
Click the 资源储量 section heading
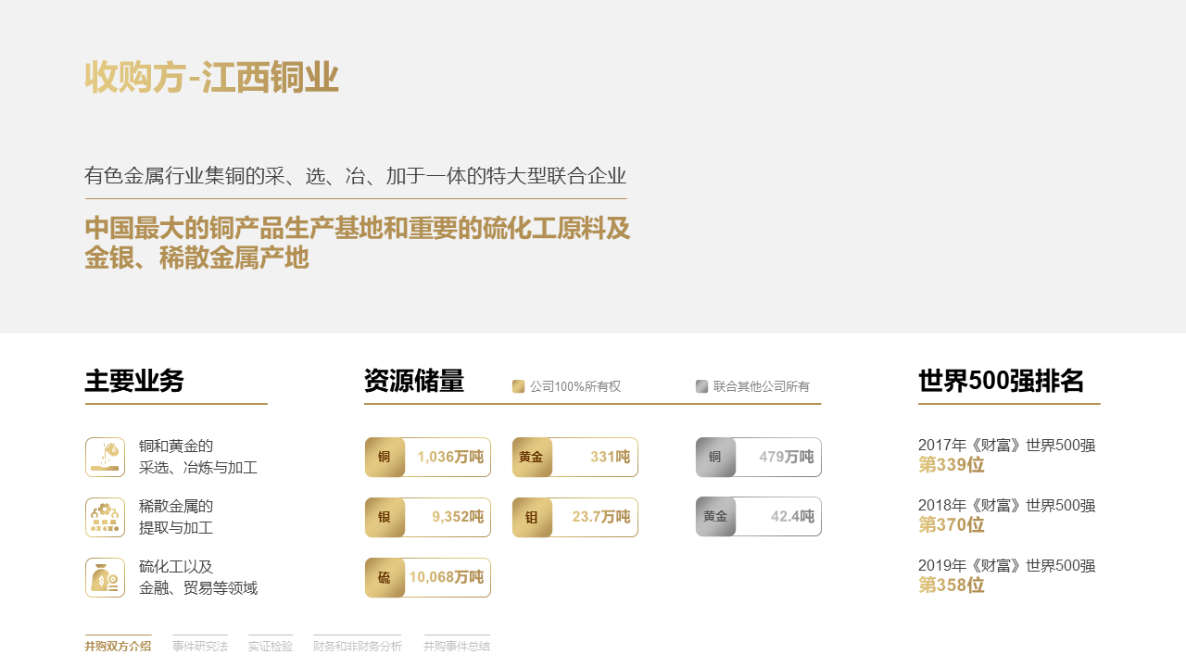pyautogui.click(x=414, y=381)
